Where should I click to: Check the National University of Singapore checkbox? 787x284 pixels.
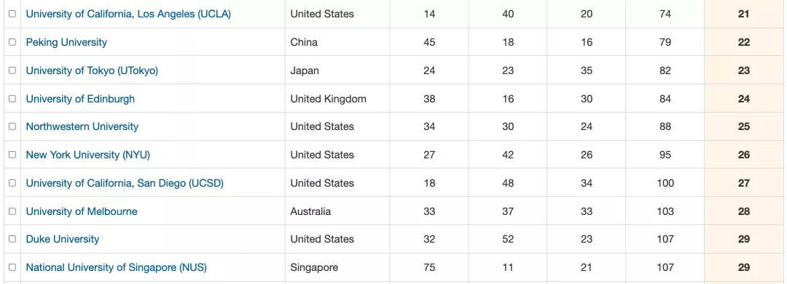pos(12,267)
